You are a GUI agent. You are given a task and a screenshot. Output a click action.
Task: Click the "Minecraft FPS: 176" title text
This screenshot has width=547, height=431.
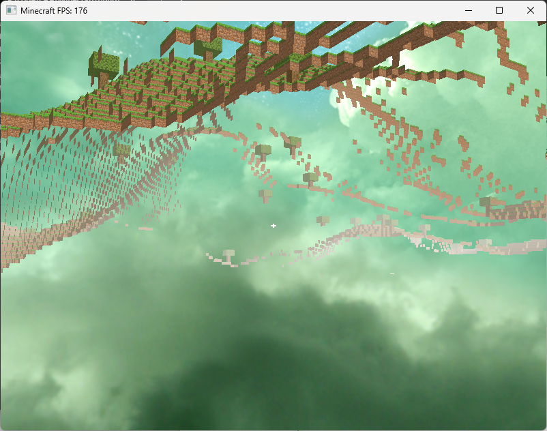pyautogui.click(x=54, y=11)
